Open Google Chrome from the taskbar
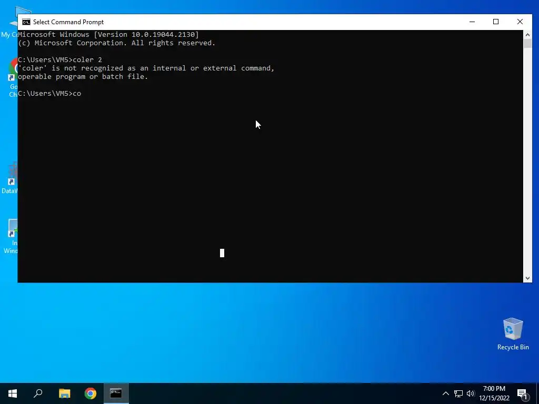This screenshot has width=539, height=404. click(x=91, y=393)
